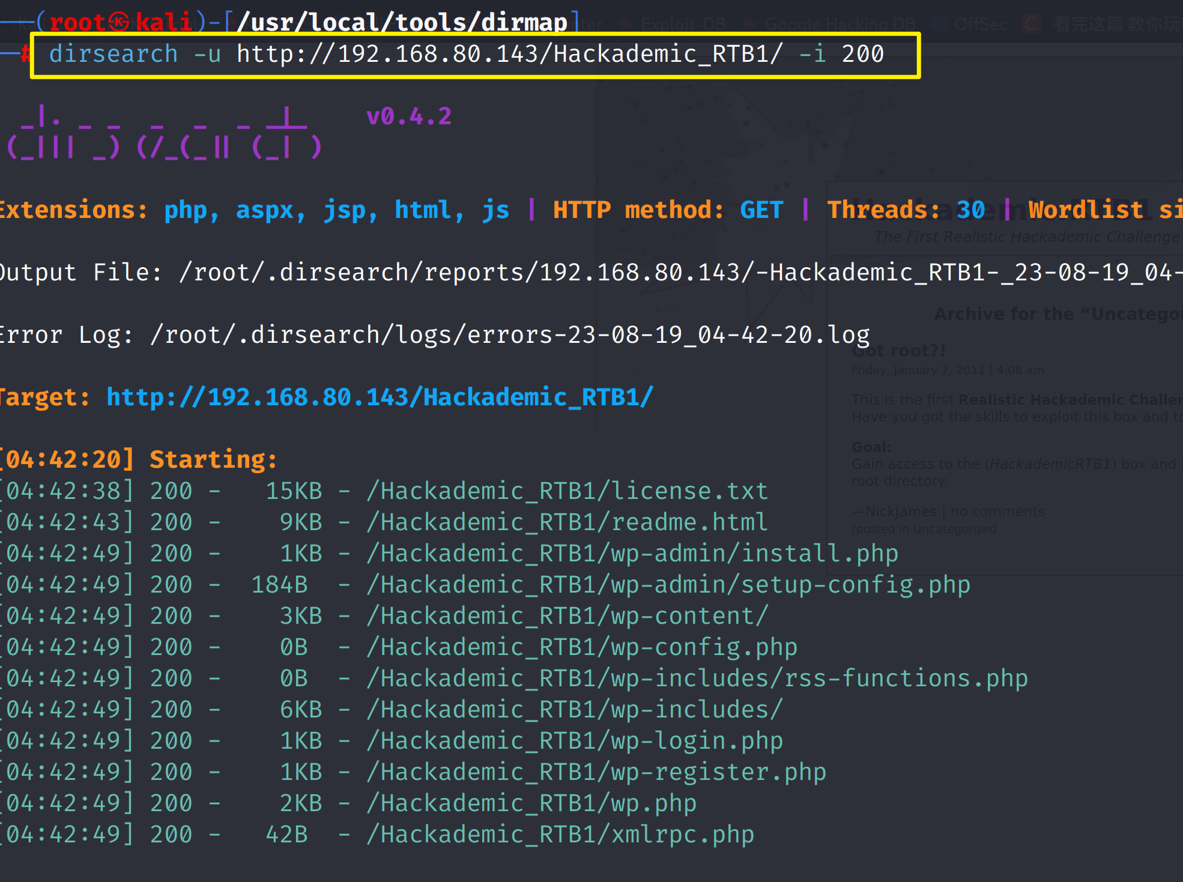Viewport: 1183px width, 882px height.
Task: Click the -i 200 option in command
Action: [841, 55]
